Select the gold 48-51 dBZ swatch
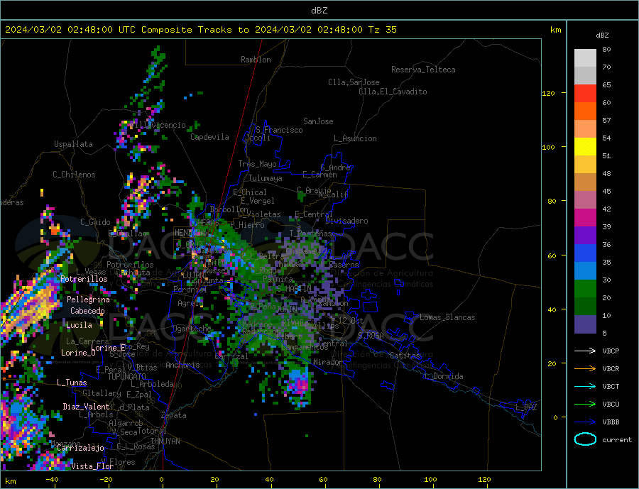Viewport: 639px width, 489px height. 585,165
